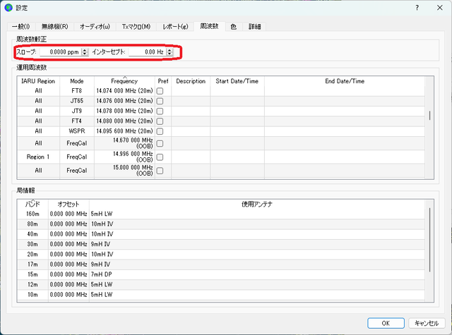Select the 周波数 tab

pos(209,26)
